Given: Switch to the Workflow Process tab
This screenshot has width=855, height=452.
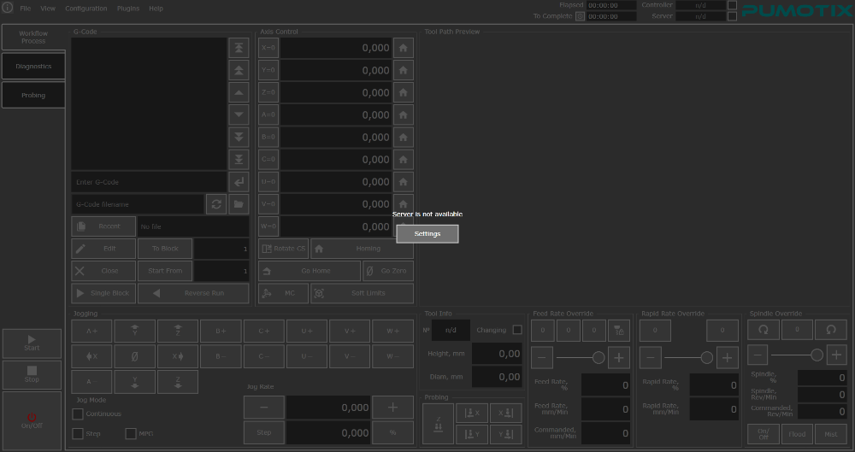Looking at the screenshot, I should tap(33, 37).
